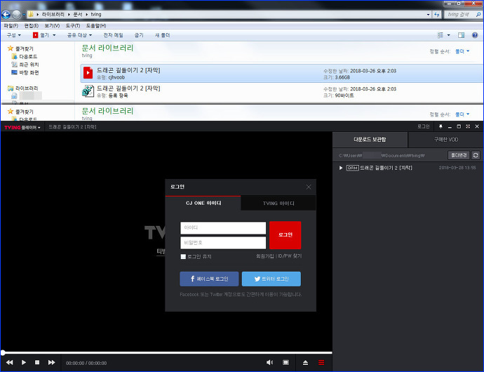Click 라이브러리 in Explorer navigation pane
This screenshot has width=484, height=372.
(x=27, y=88)
